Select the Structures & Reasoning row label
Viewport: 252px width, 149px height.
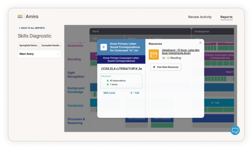(76, 121)
